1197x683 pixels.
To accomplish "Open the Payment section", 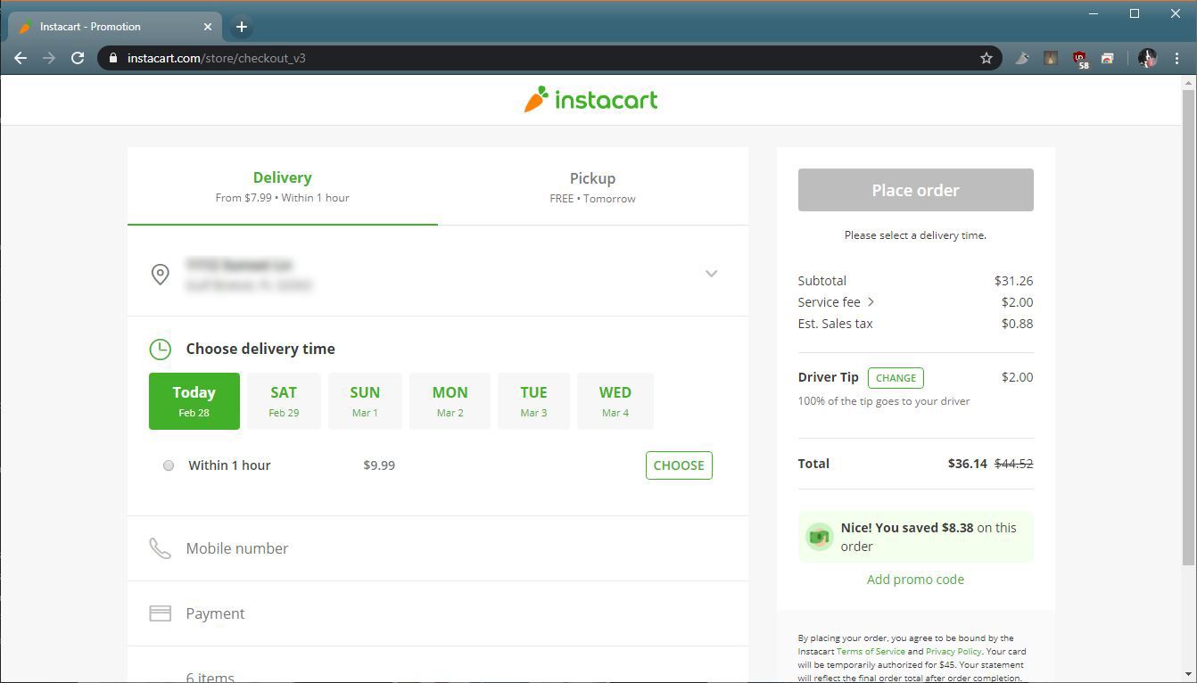I will [x=438, y=613].
